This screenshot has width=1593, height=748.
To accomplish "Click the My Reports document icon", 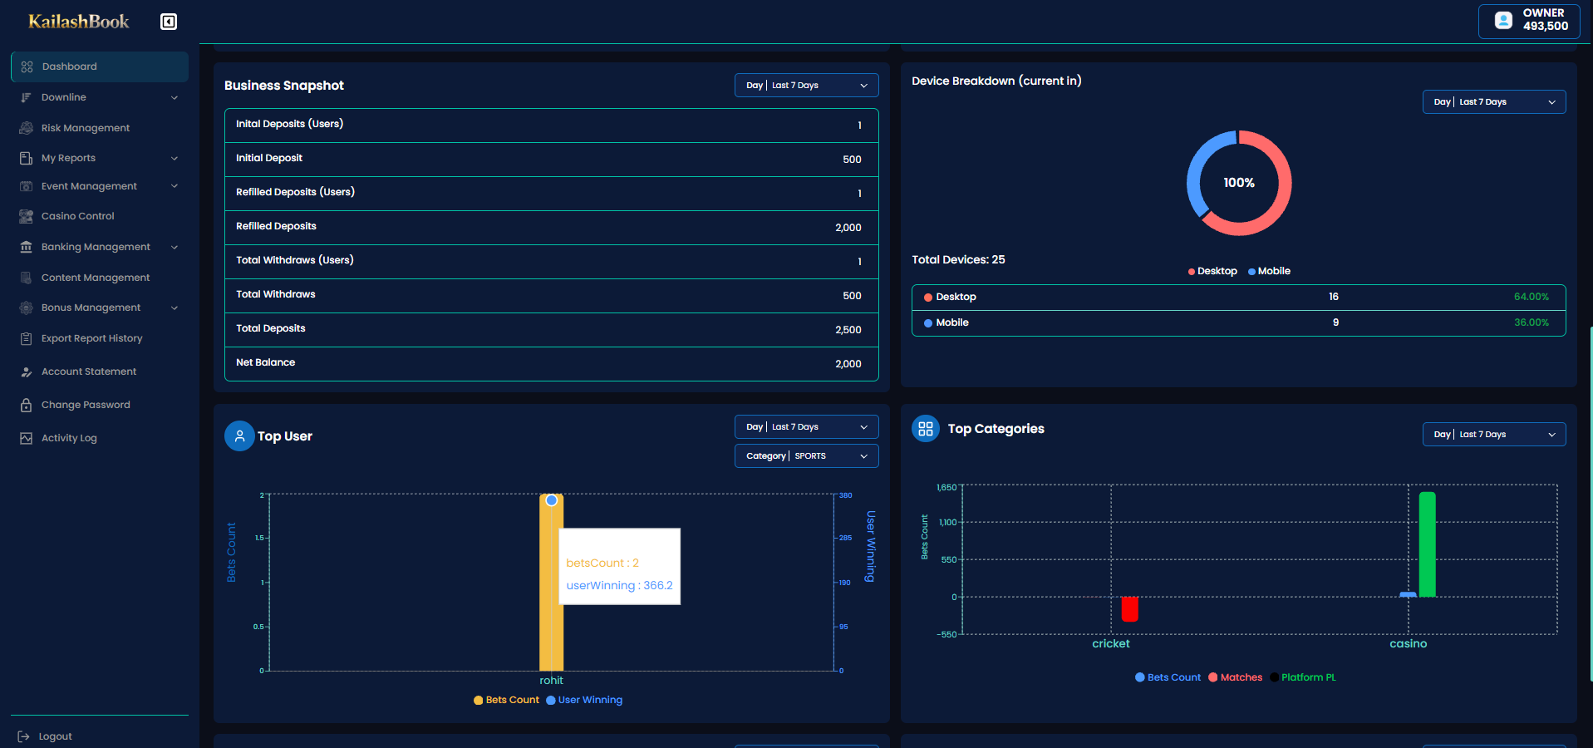I will [x=26, y=158].
